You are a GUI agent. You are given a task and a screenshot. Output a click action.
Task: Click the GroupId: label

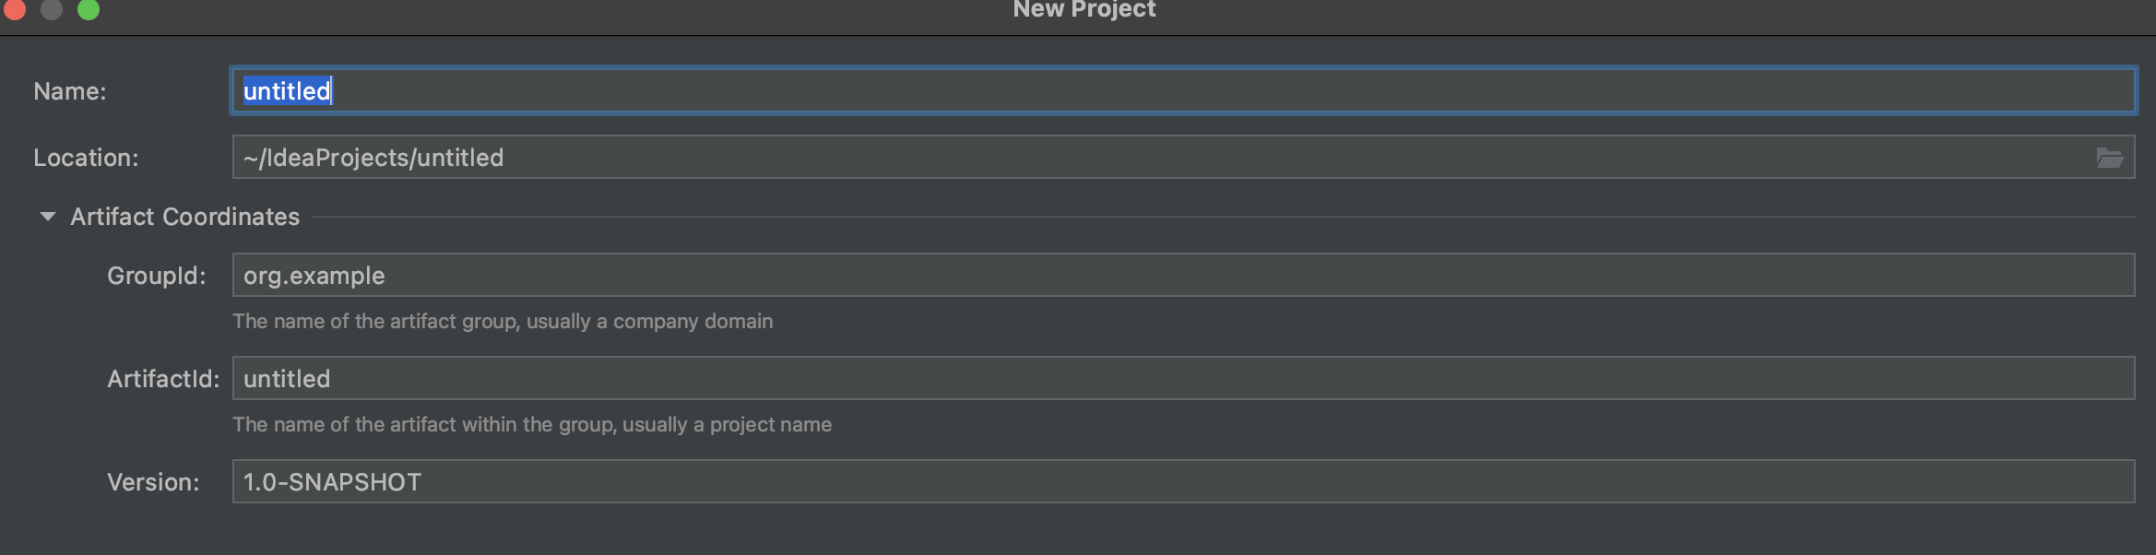click(x=157, y=276)
